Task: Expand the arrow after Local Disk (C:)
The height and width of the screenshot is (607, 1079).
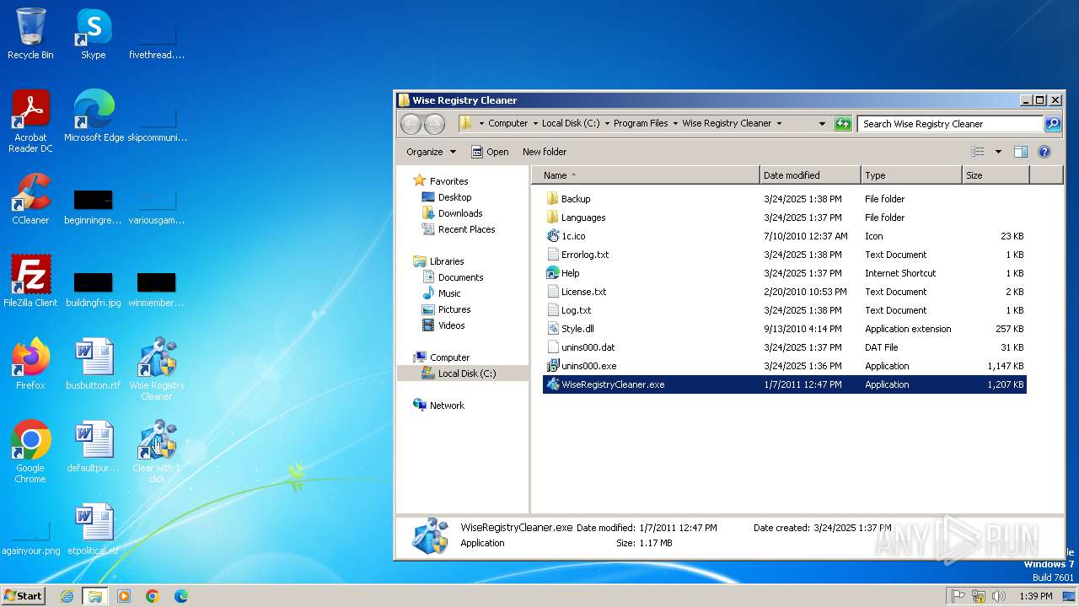Action: pos(607,124)
